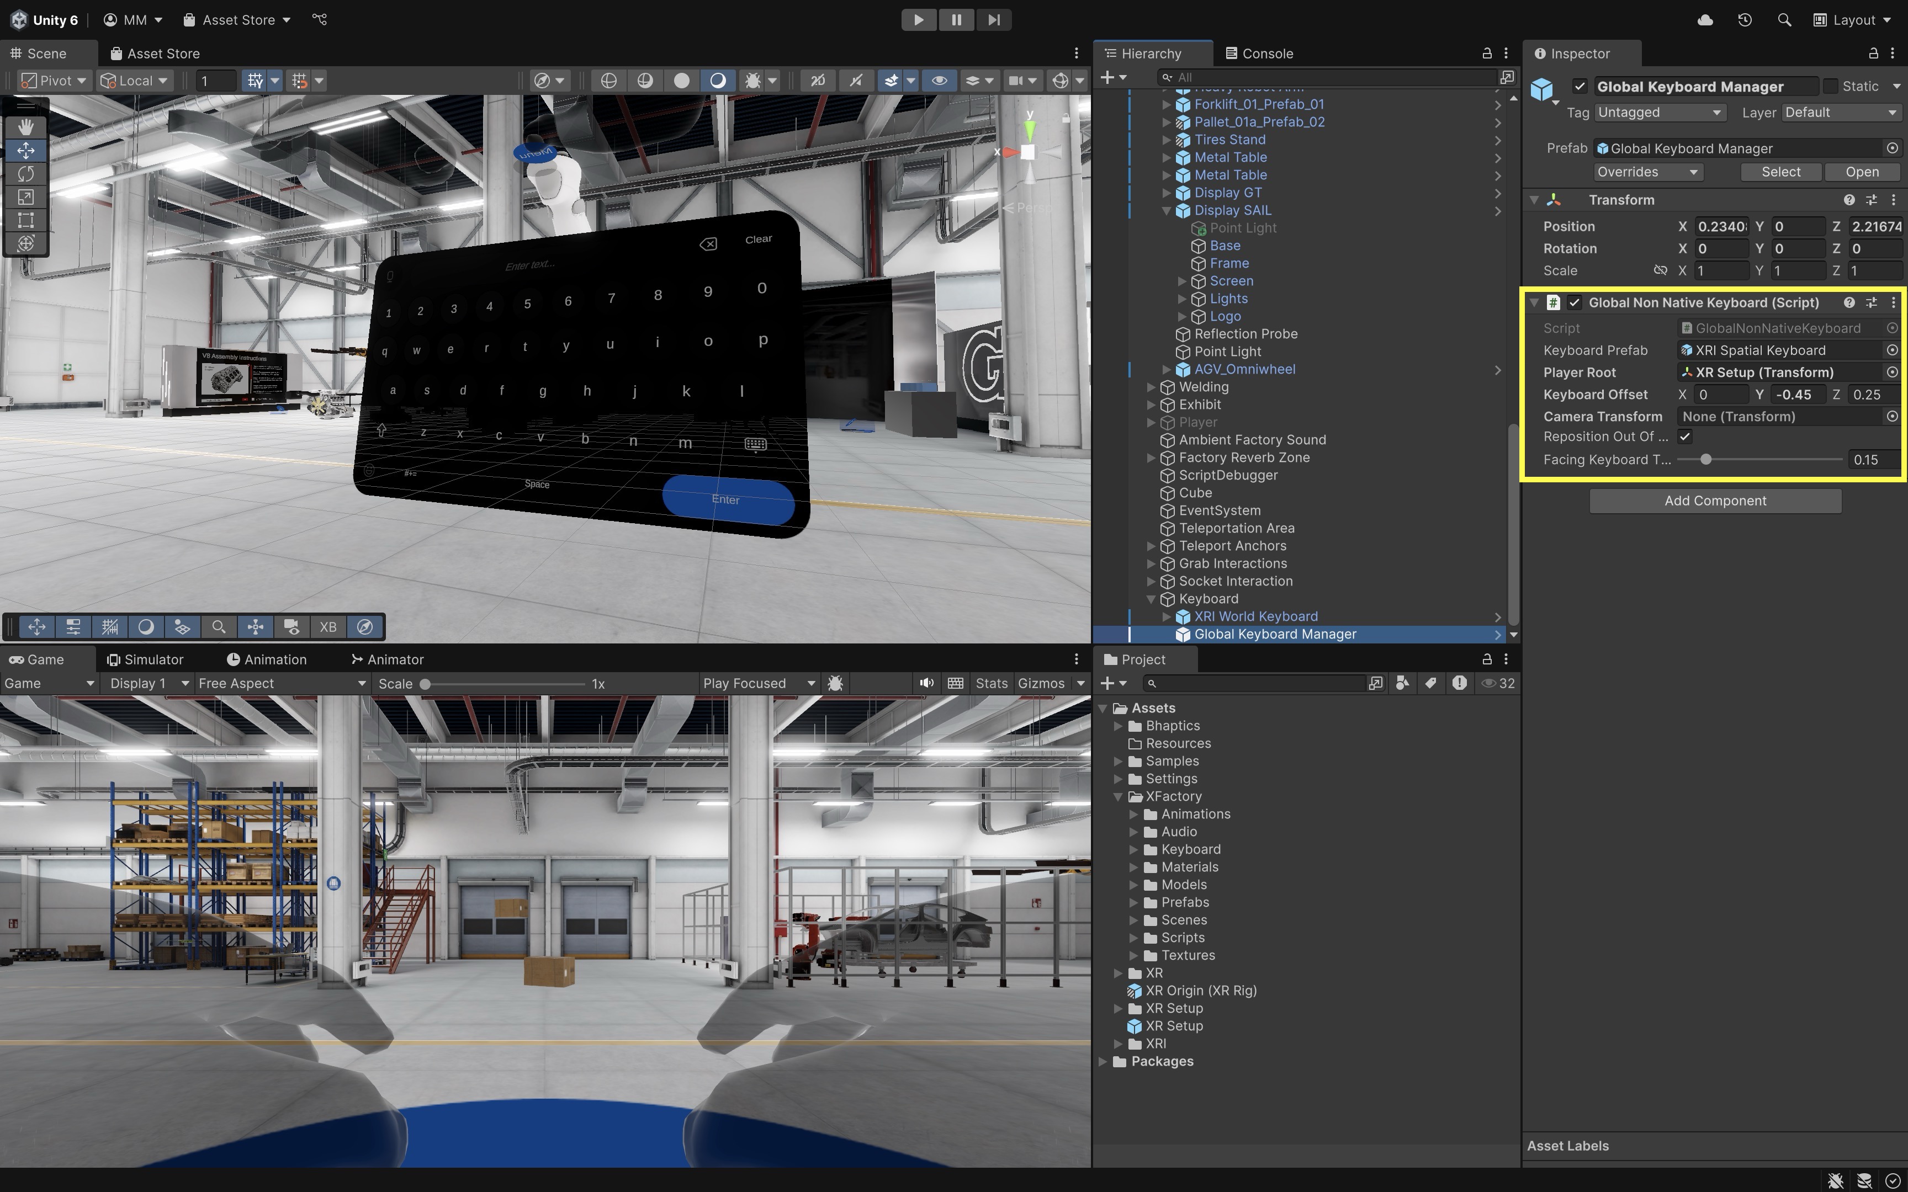Expand the Scripts folder in Project

point(1134,938)
